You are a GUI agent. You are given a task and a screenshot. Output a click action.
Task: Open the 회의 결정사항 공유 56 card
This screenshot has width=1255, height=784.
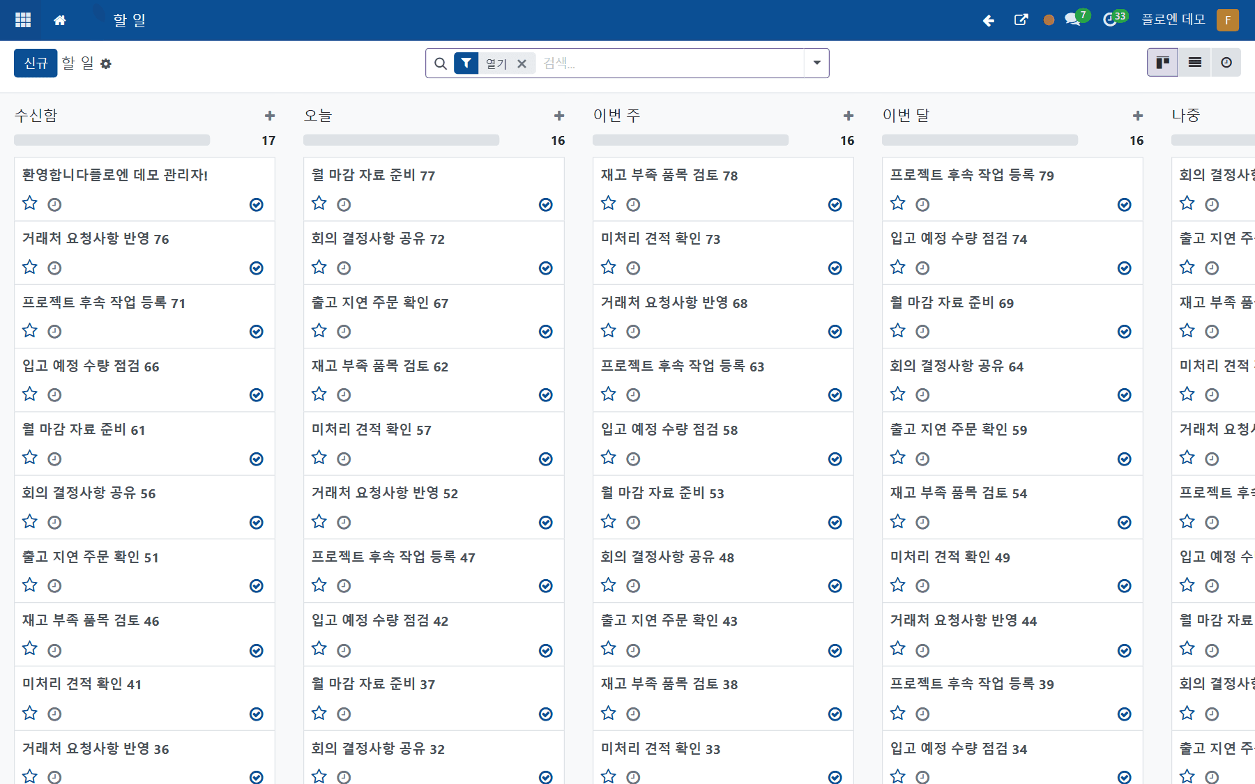(144, 507)
